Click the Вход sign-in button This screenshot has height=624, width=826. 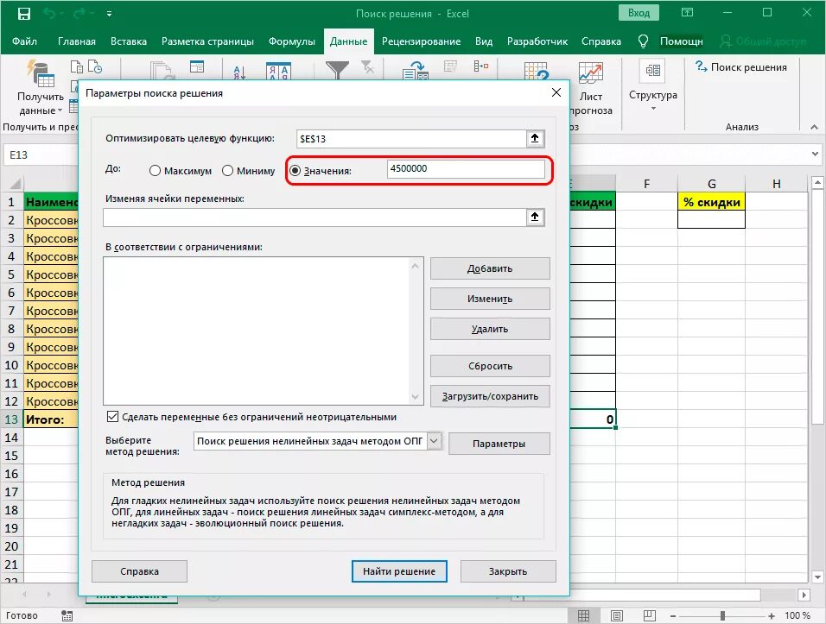click(x=639, y=13)
